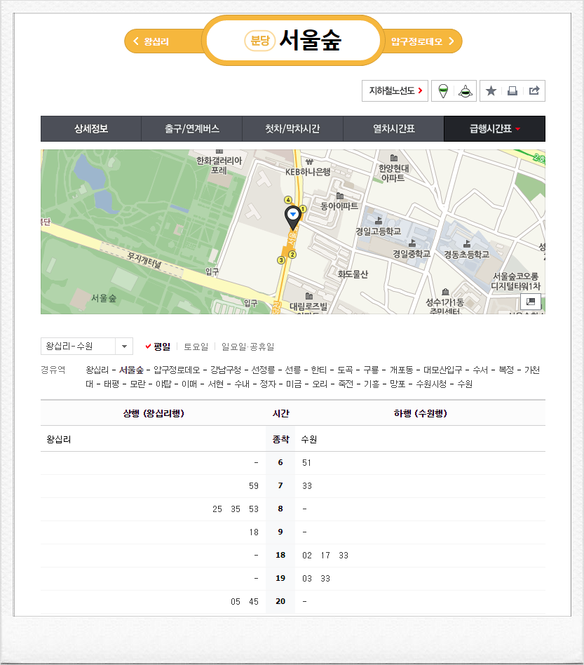The image size is (584, 665).
Task: Click the 분당 line badge
Action: 260,41
